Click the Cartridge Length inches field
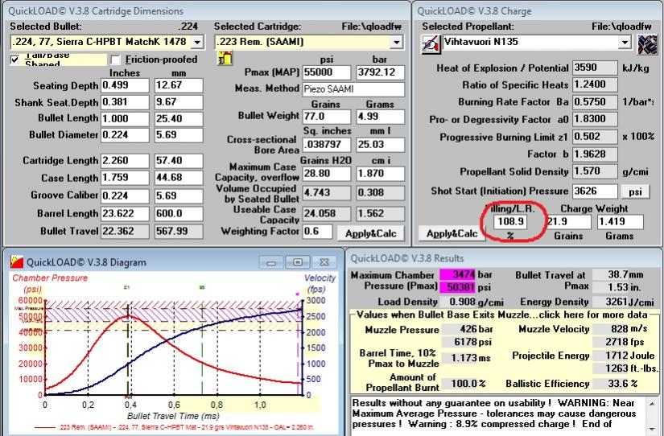 [x=125, y=161]
